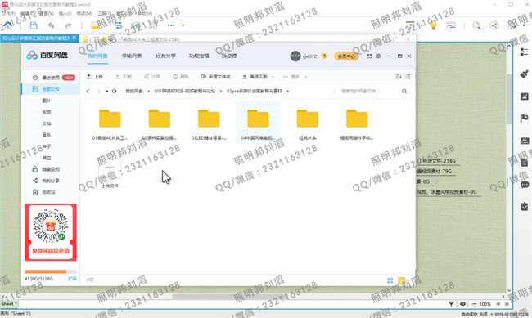The height and width of the screenshot is (318, 532).
Task: Toggle grid thumbnail view at bottom right
Action: (x=390, y=280)
